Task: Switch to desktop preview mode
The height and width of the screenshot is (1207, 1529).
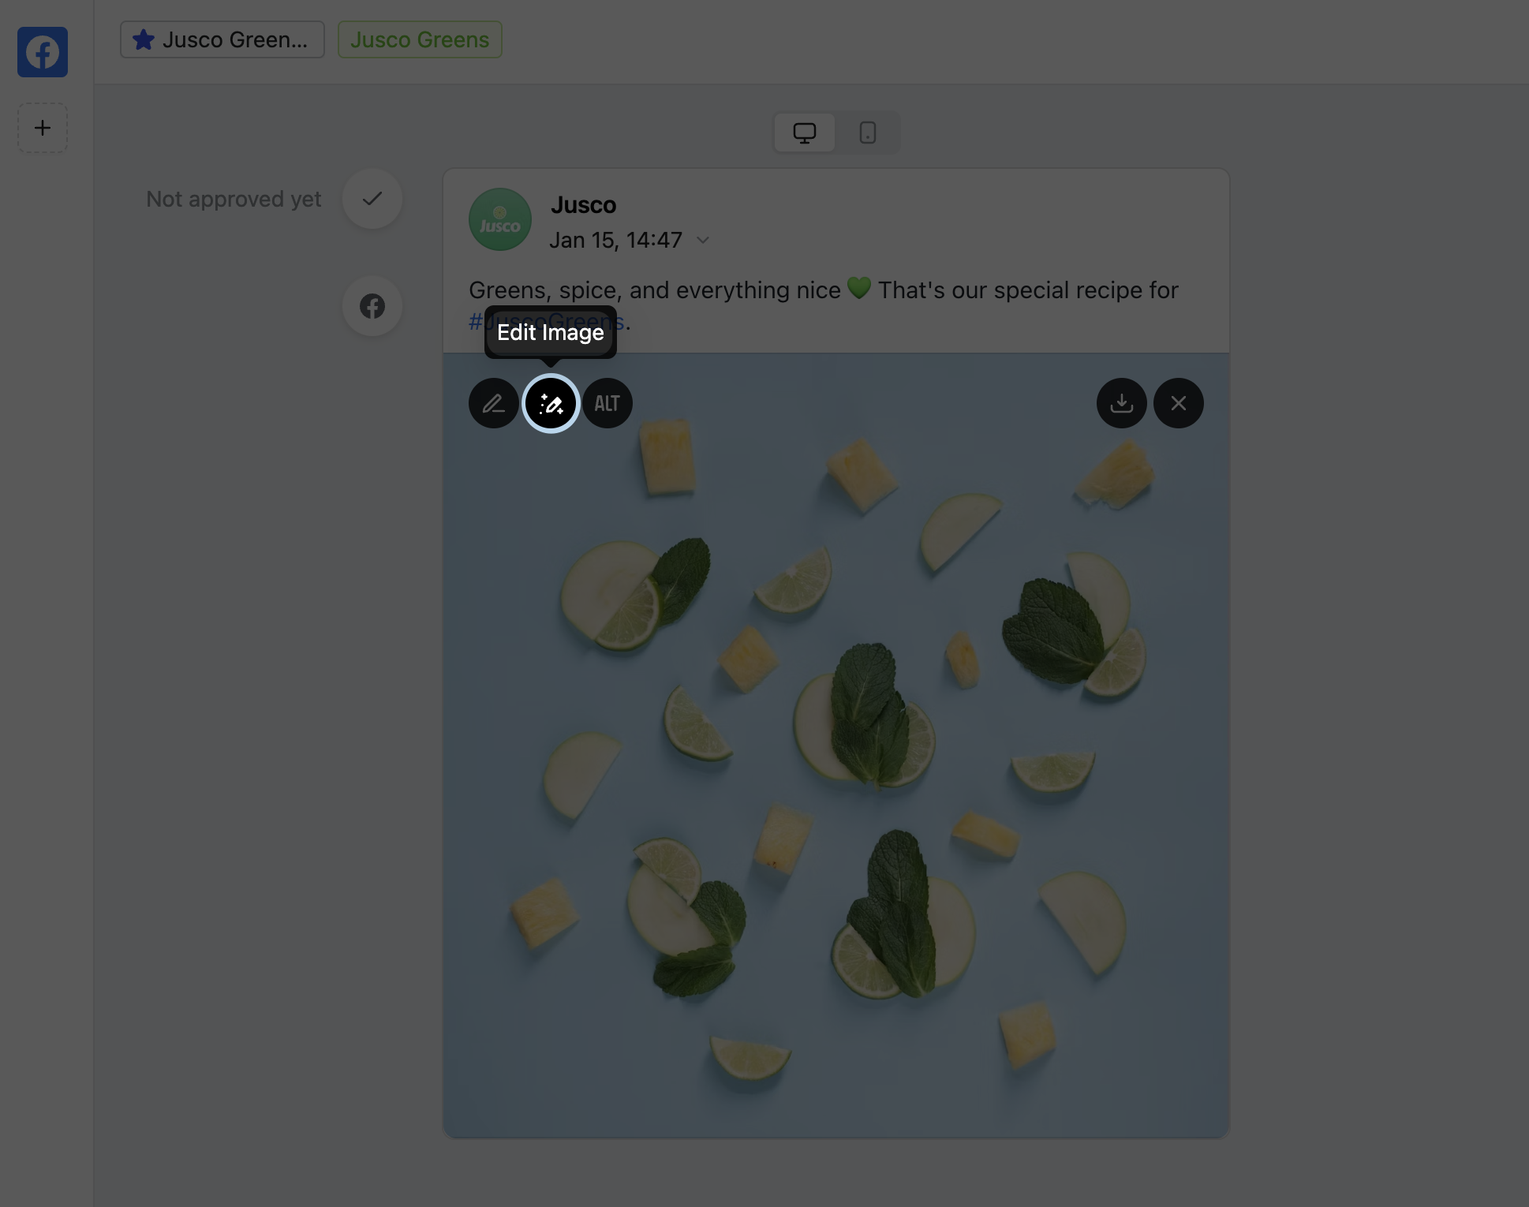Action: point(804,133)
